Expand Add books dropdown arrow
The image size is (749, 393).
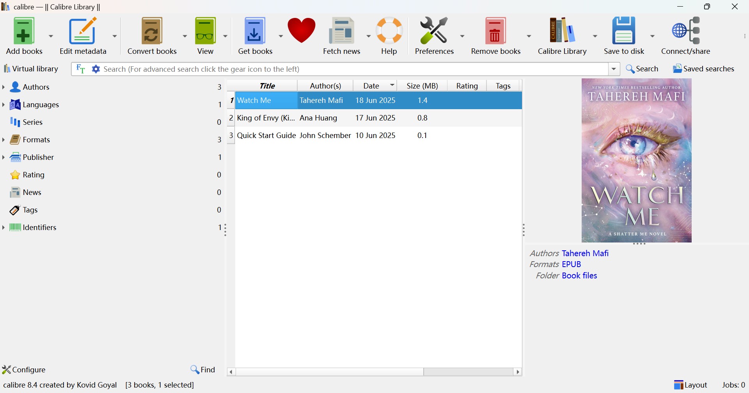pos(51,35)
